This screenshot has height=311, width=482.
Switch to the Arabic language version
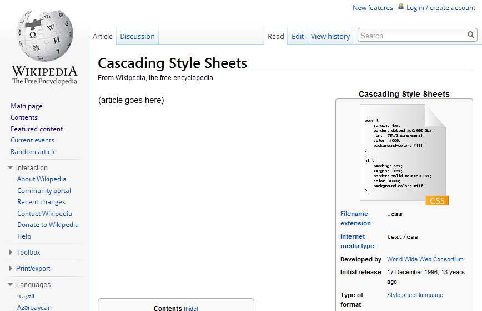26,296
